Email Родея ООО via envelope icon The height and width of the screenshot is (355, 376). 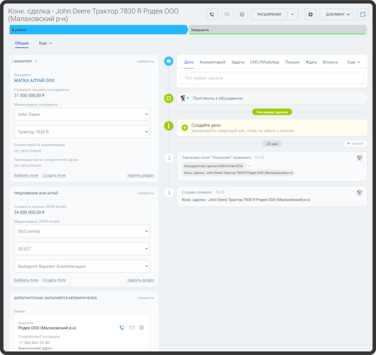click(132, 328)
